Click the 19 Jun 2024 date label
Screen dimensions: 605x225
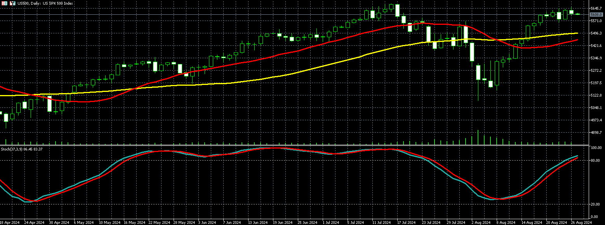pos(282,223)
